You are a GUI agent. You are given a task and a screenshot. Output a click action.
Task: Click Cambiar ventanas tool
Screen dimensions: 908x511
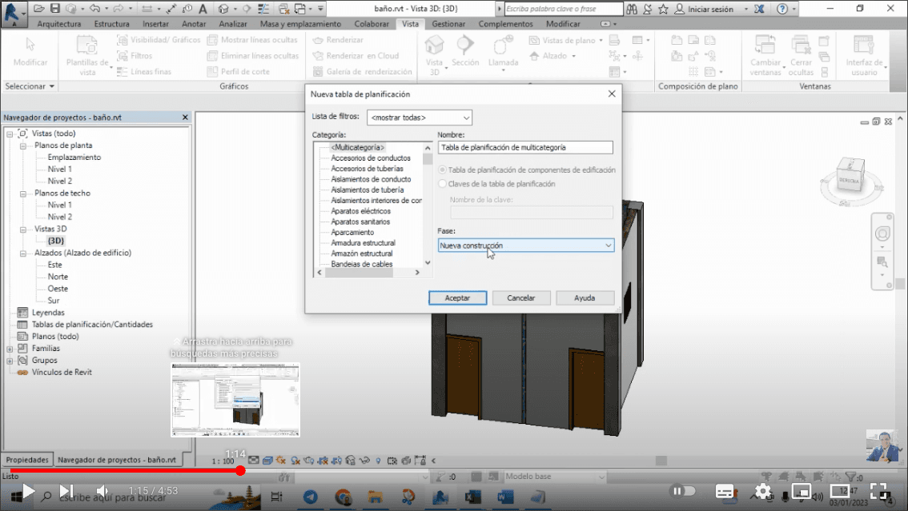(x=765, y=56)
